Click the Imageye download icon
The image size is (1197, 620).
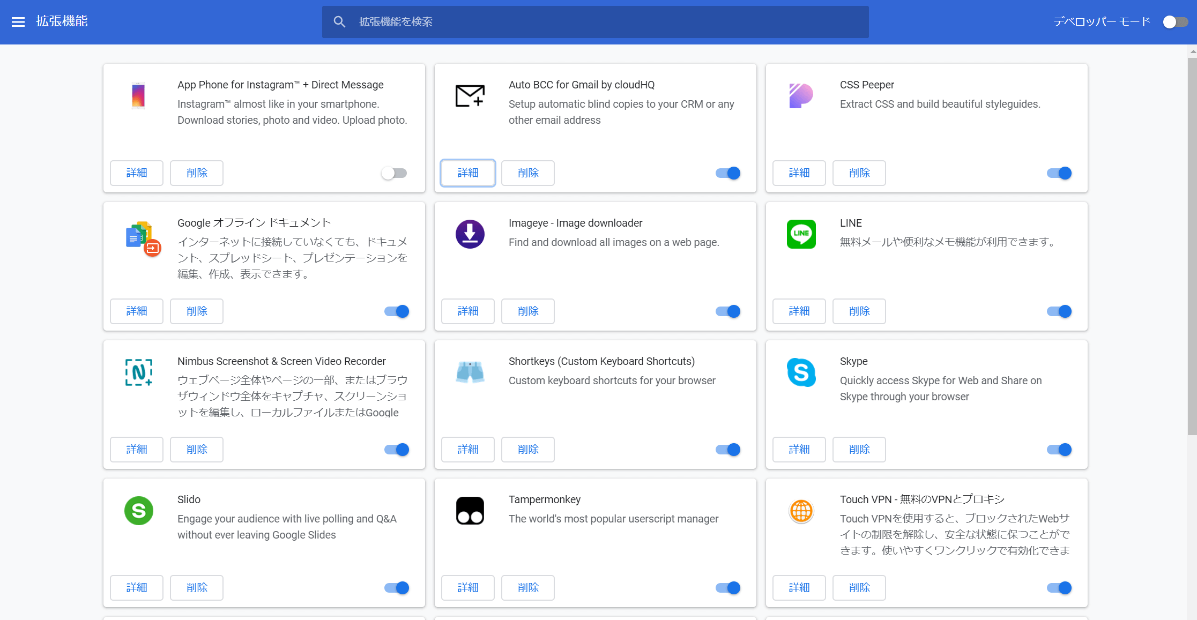pos(470,234)
